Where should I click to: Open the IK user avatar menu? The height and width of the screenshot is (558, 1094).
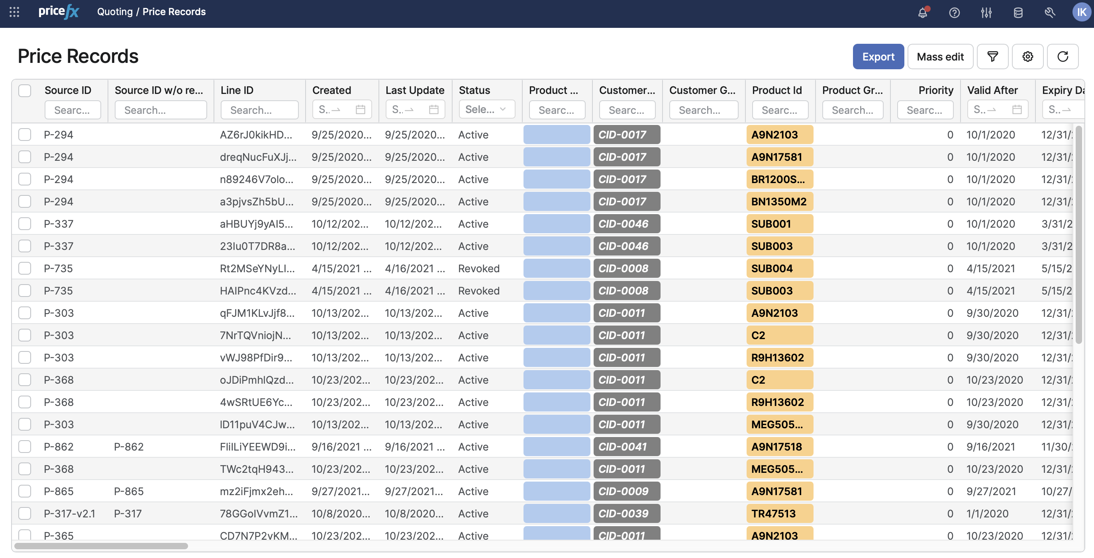pyautogui.click(x=1081, y=12)
